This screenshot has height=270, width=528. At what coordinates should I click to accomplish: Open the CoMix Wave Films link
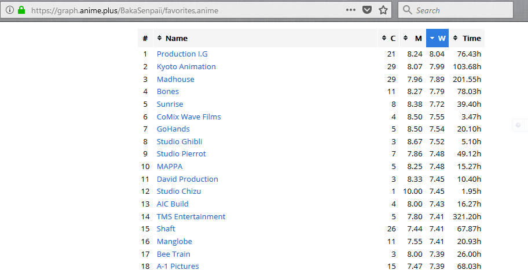(189, 117)
